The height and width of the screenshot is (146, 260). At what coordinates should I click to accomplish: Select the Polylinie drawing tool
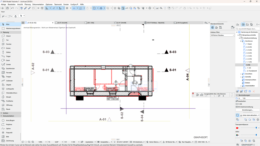click(9, 124)
